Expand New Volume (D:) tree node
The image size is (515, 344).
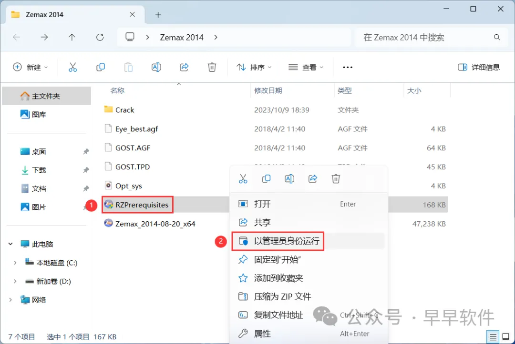pyautogui.click(x=15, y=281)
